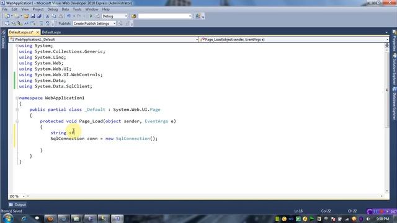The height and width of the screenshot is (223, 397).
Task: Open the Tools menu
Action: pyautogui.click(x=77, y=9)
